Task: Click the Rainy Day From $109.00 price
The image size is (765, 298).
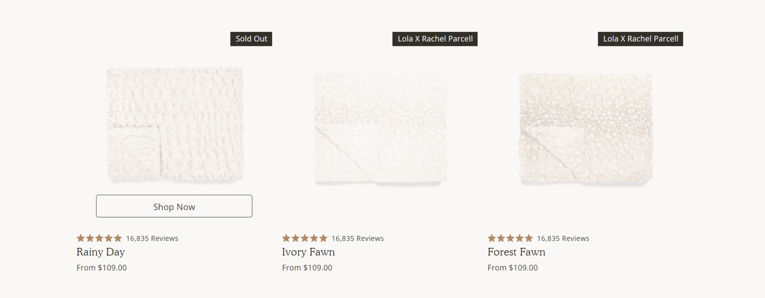Action: 102,268
